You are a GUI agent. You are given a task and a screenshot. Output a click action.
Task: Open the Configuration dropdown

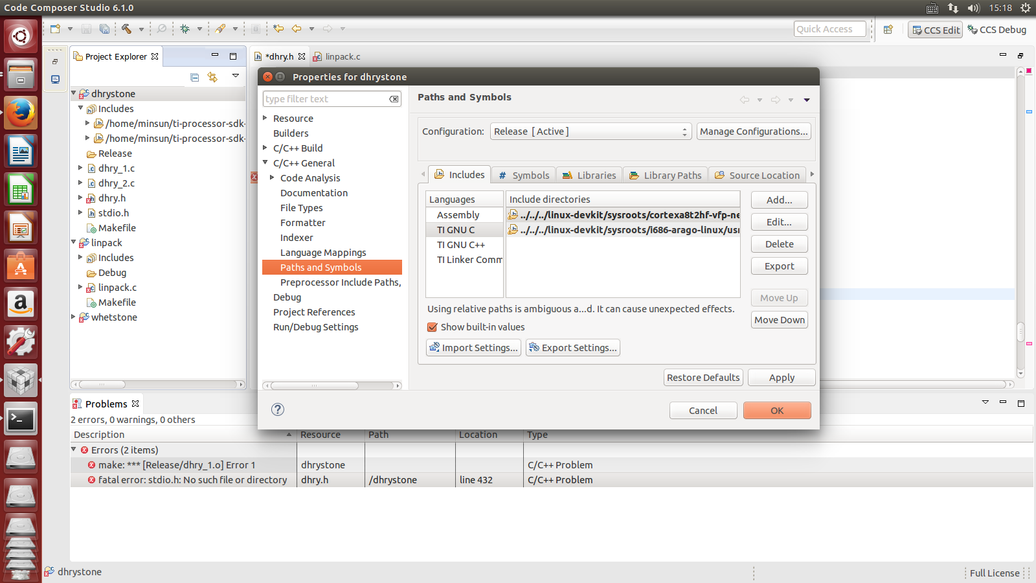[591, 131]
